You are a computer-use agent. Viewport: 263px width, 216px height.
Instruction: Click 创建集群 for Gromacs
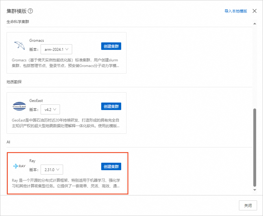[111, 46]
